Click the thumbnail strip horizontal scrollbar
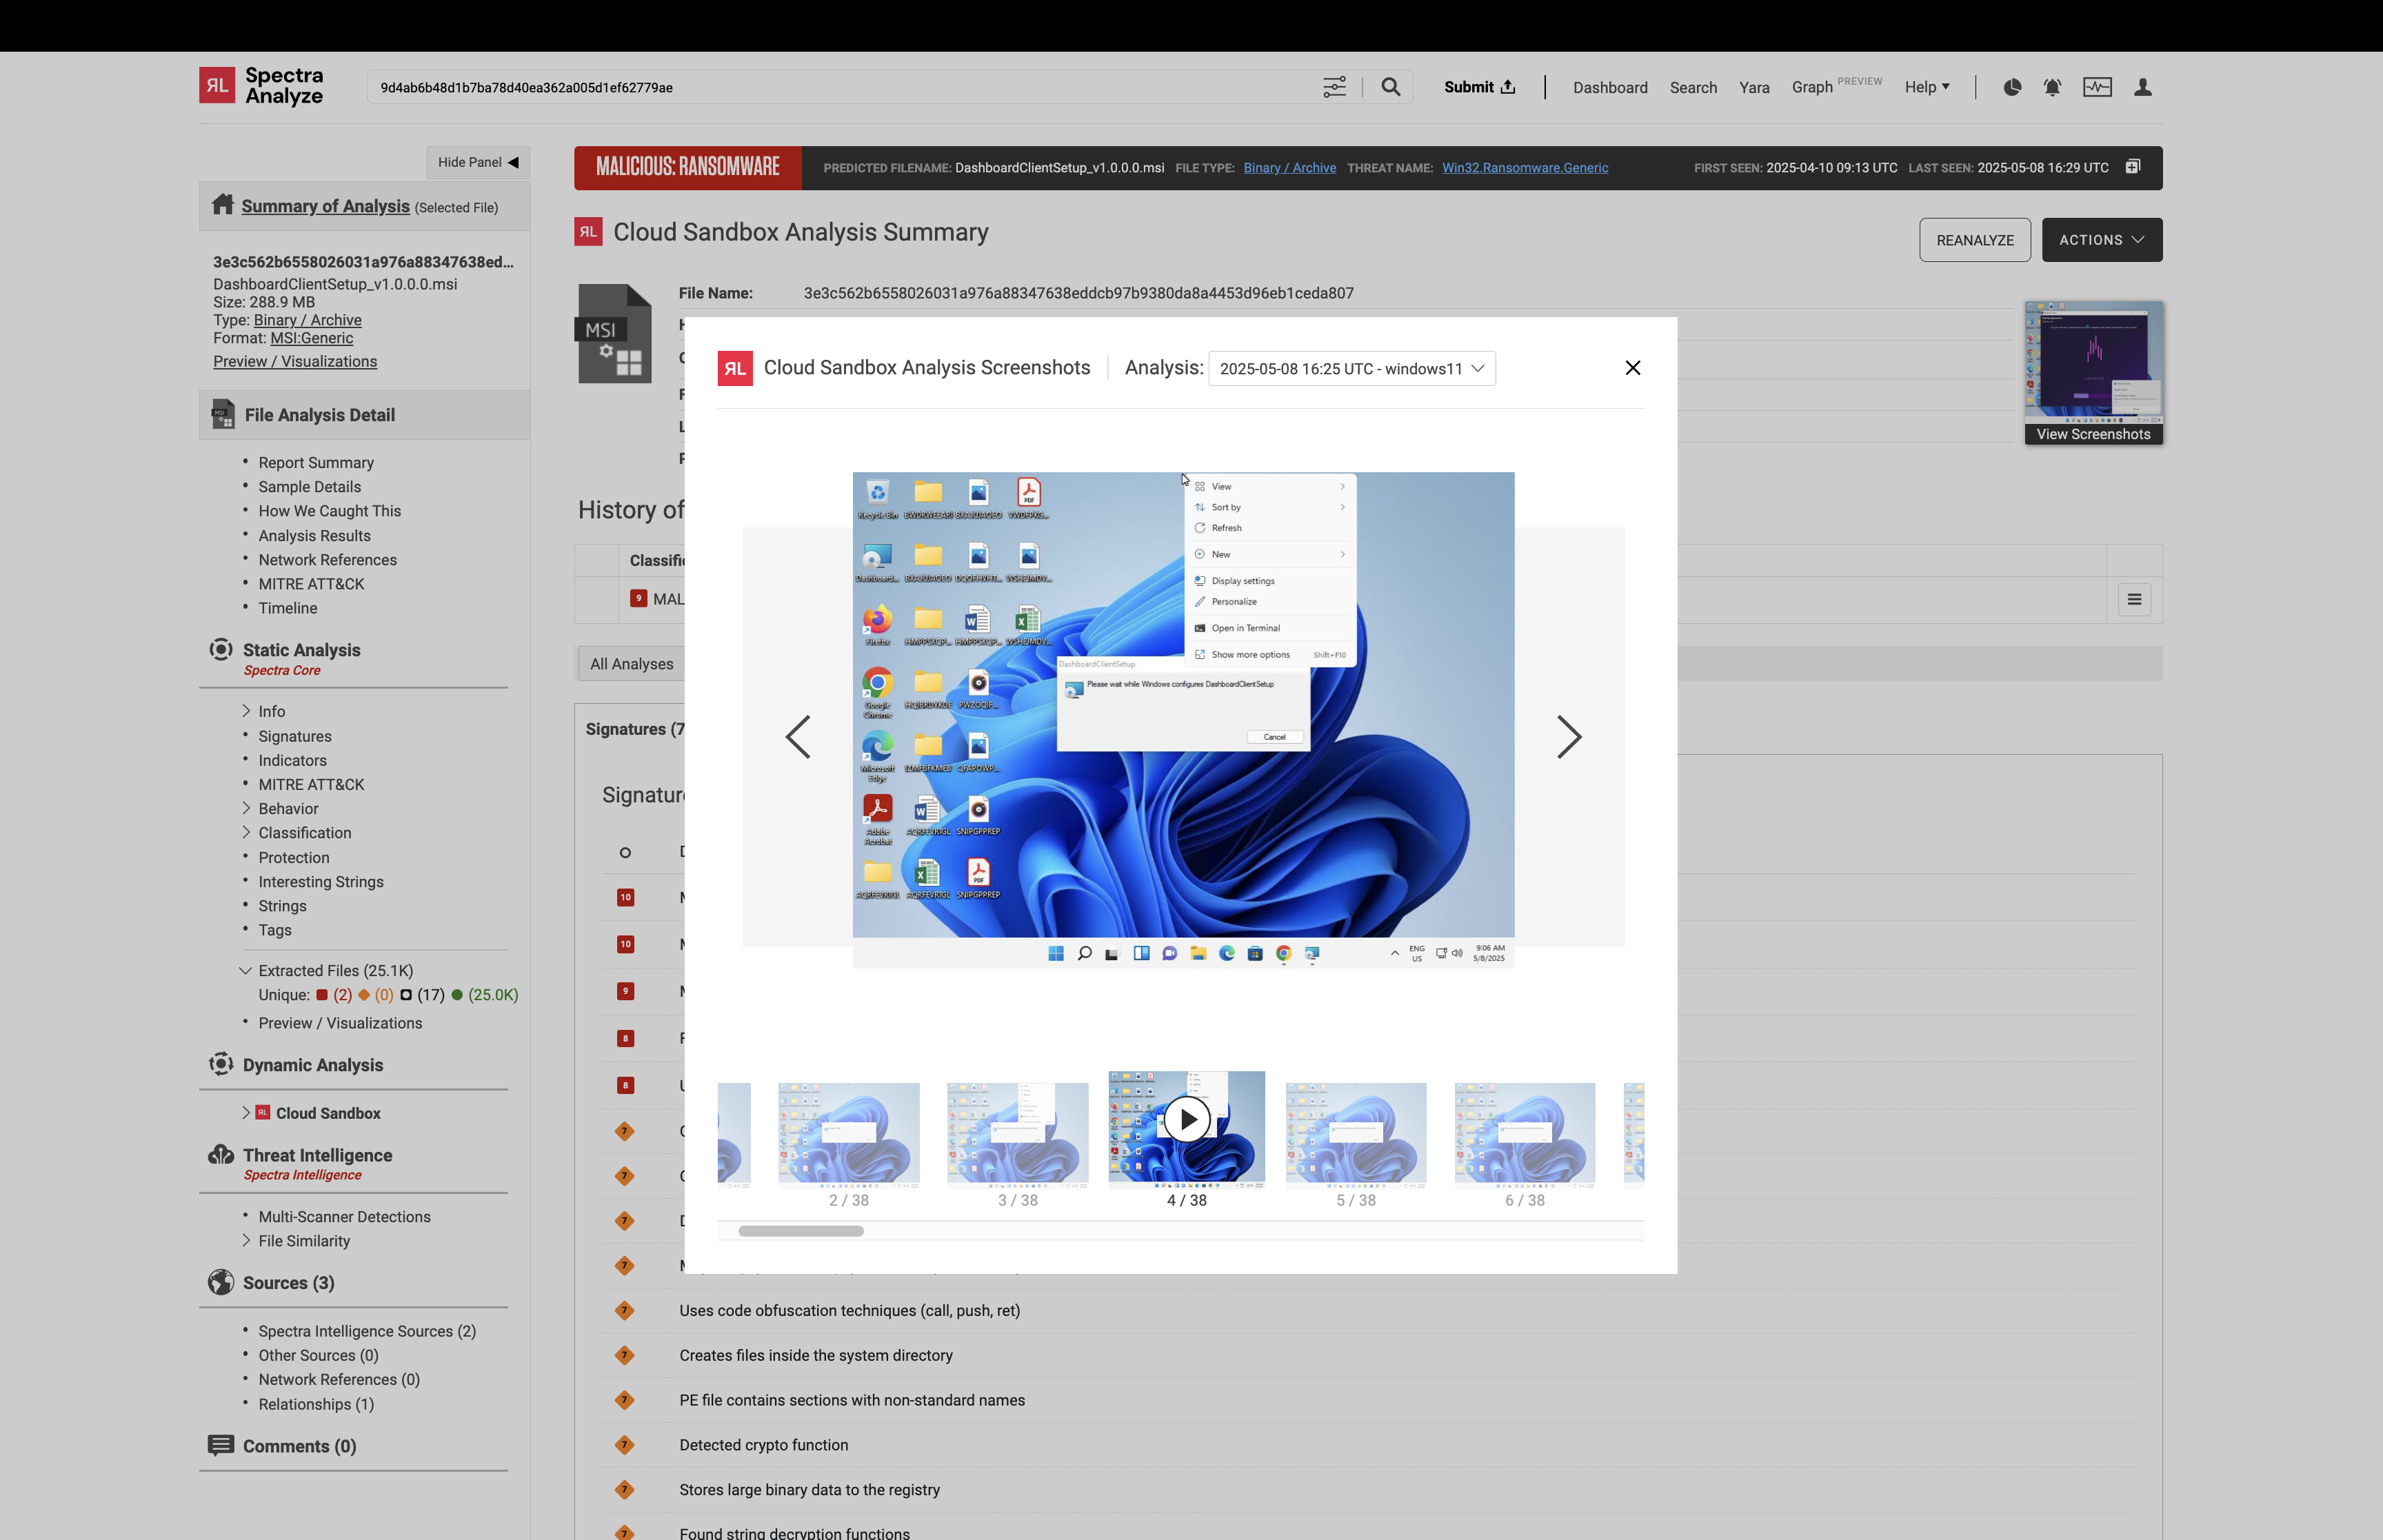The image size is (2383, 1540). coord(800,1231)
